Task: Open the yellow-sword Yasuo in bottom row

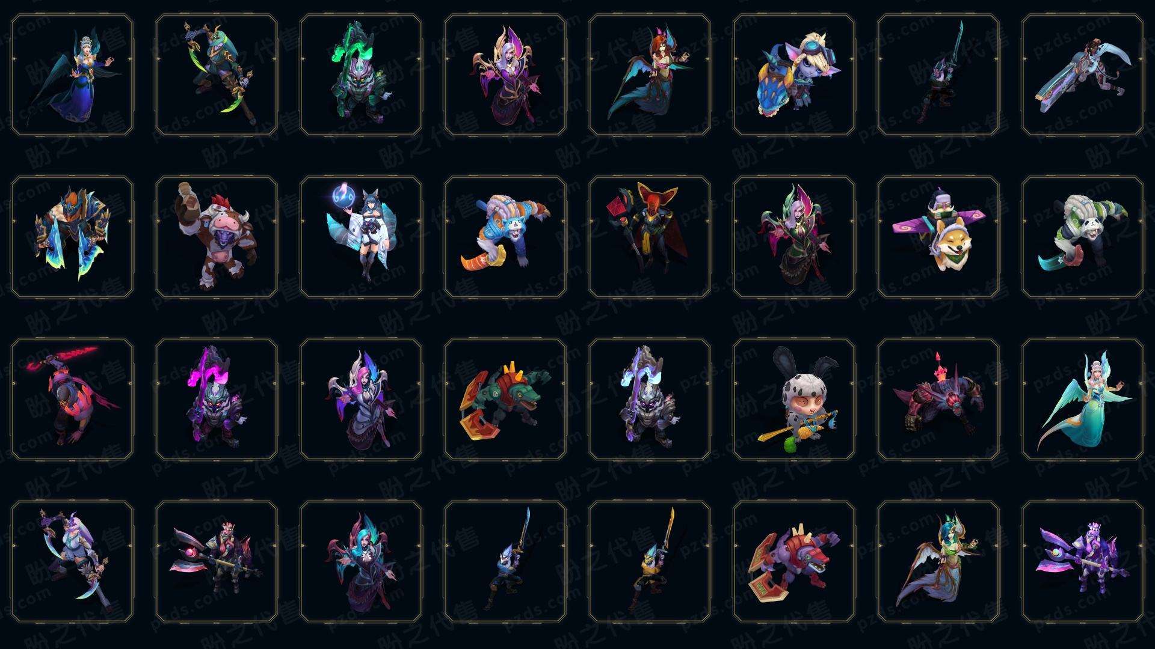Action: pos(650,561)
